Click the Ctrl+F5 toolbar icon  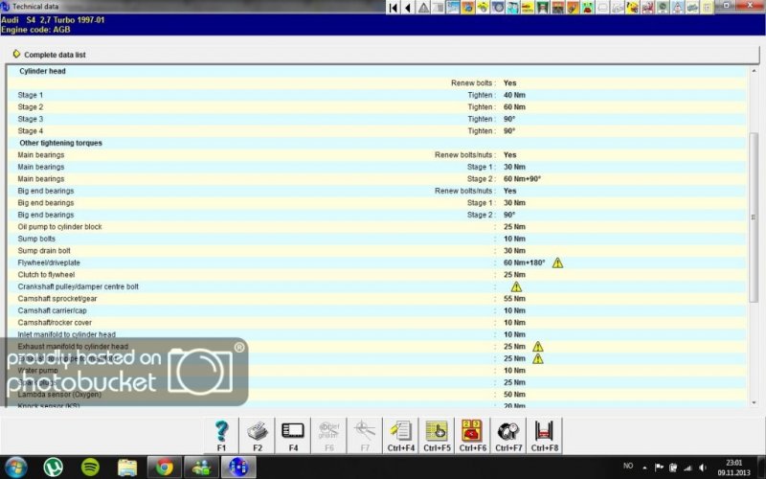437,430
